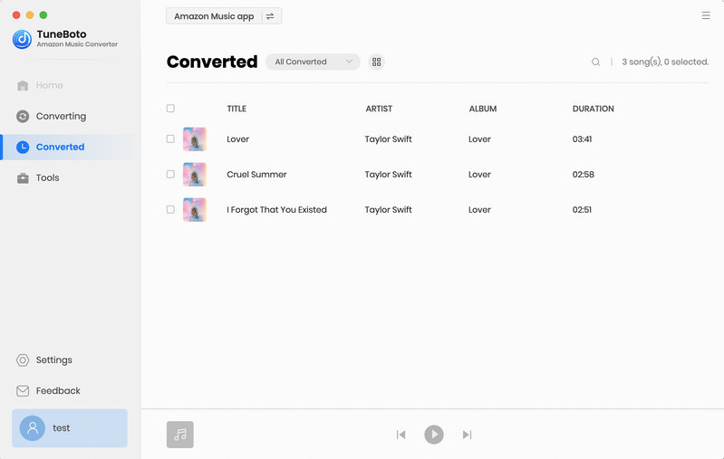The height and width of the screenshot is (459, 724).
Task: Click the Home house icon
Action: (23, 85)
